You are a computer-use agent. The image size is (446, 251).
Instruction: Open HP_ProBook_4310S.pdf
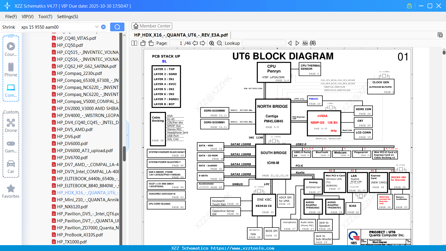(80, 235)
